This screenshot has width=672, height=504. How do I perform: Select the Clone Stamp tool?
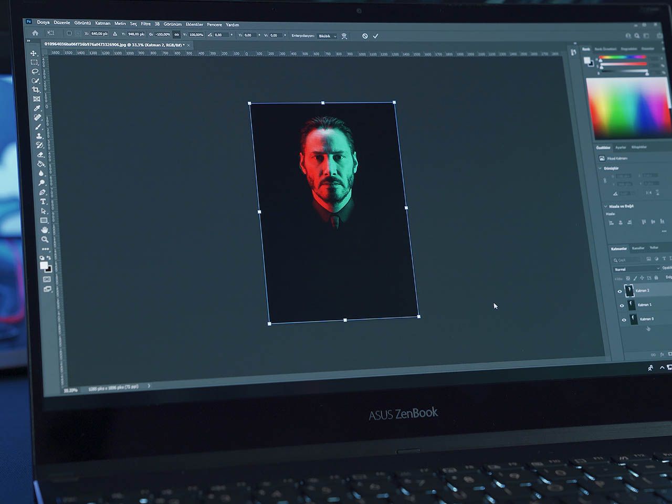pos(39,136)
